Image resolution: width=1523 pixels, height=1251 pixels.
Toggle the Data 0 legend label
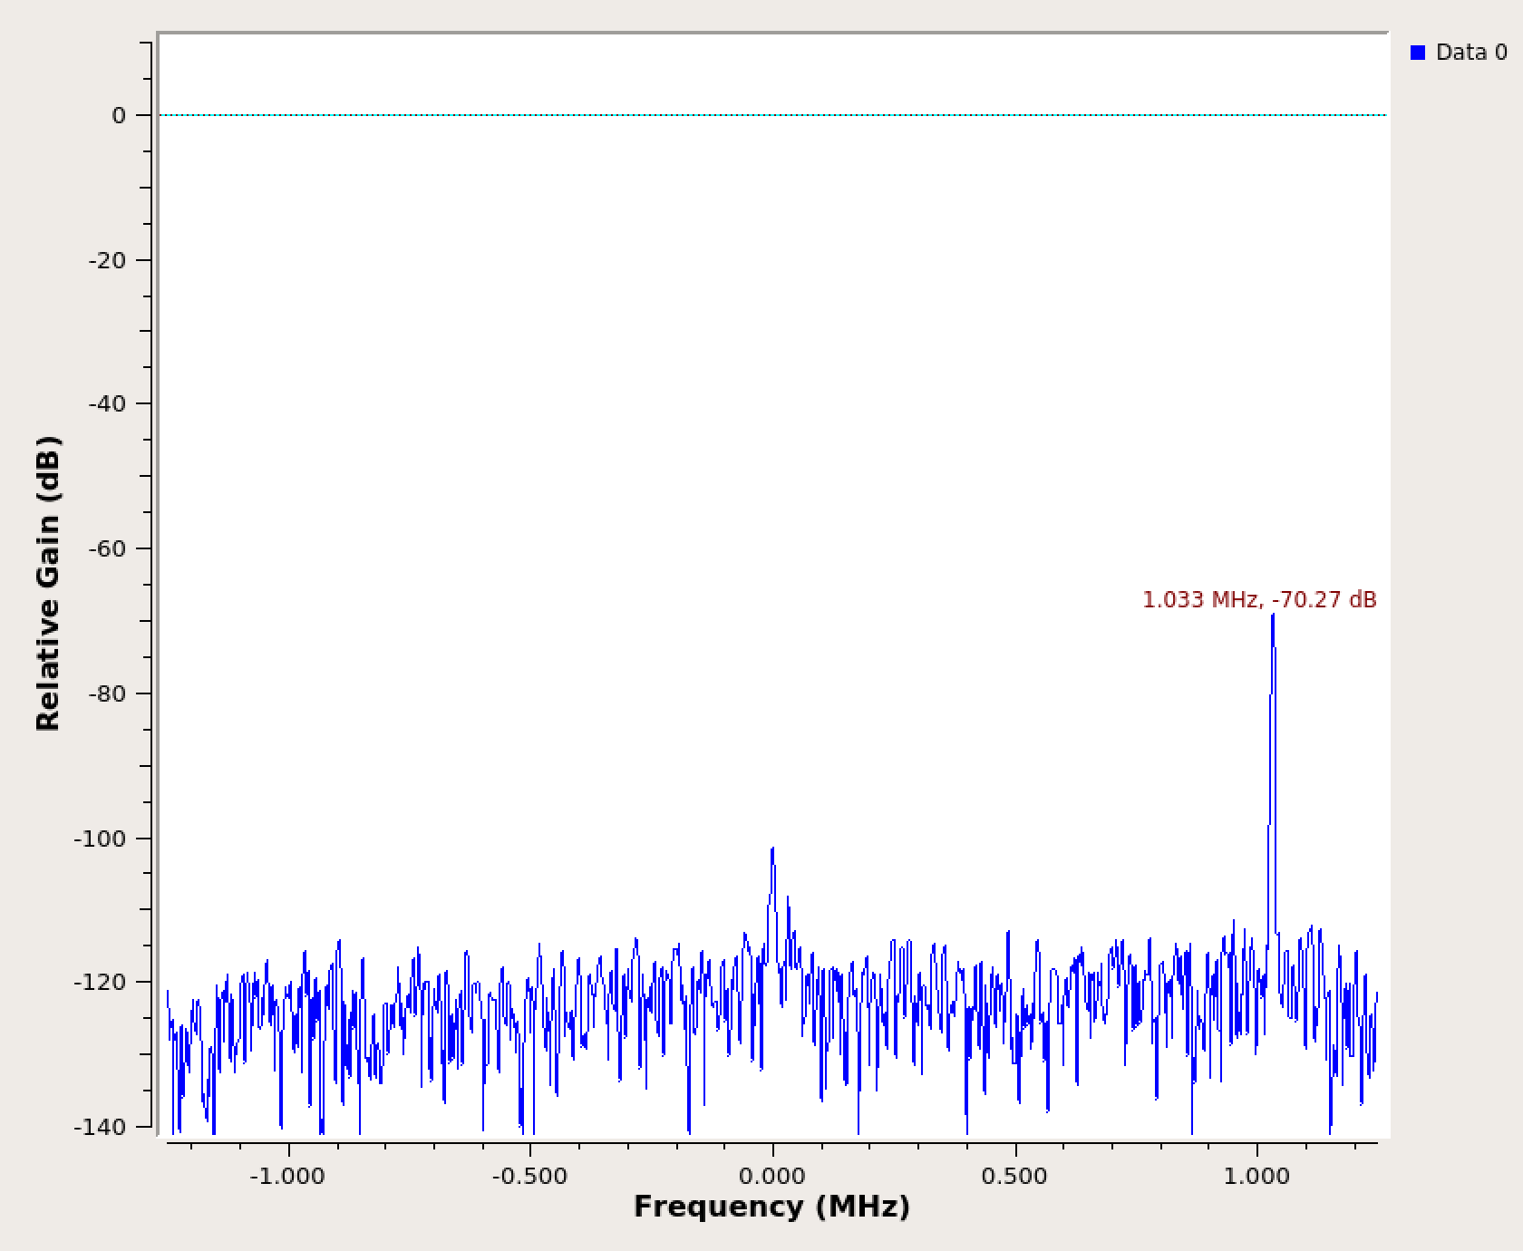1471,53
